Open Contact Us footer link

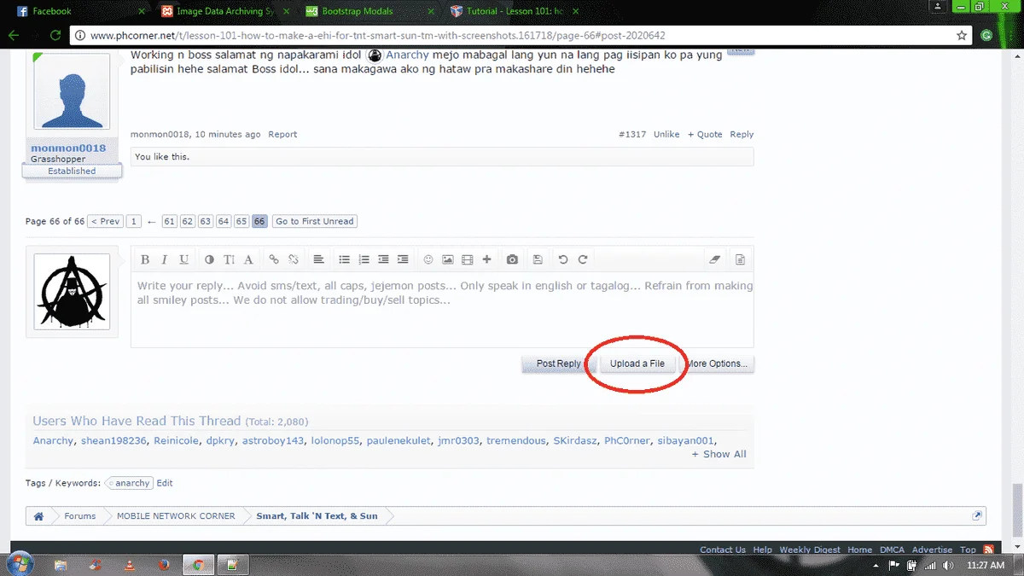coord(723,550)
